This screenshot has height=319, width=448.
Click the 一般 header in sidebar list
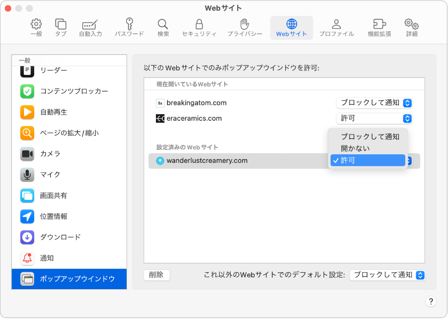25,60
